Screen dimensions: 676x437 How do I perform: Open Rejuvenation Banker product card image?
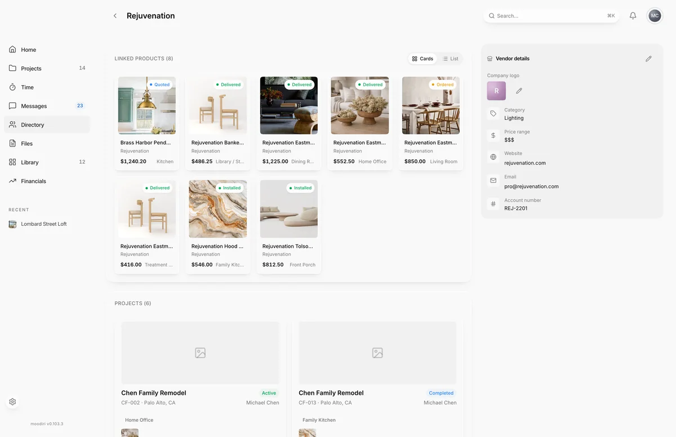coord(218,105)
